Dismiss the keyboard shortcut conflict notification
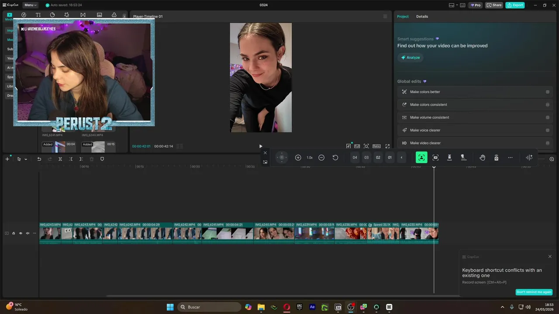The width and height of the screenshot is (559, 314). tap(550, 256)
